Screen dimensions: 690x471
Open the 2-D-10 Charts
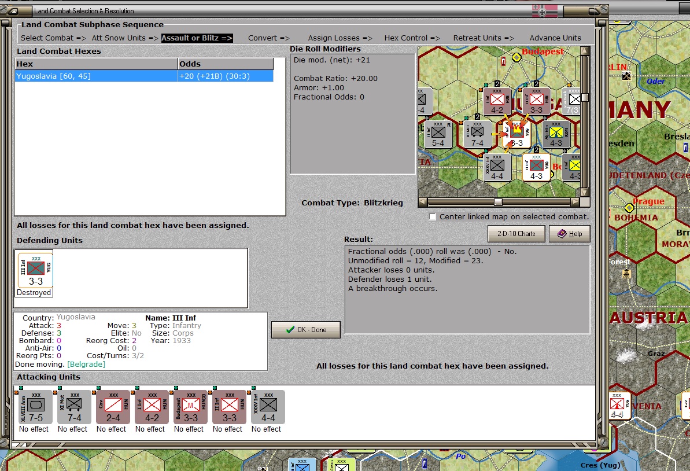point(516,234)
